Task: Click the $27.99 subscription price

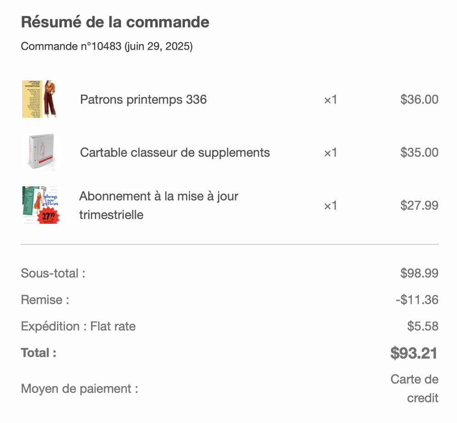Action: click(419, 206)
